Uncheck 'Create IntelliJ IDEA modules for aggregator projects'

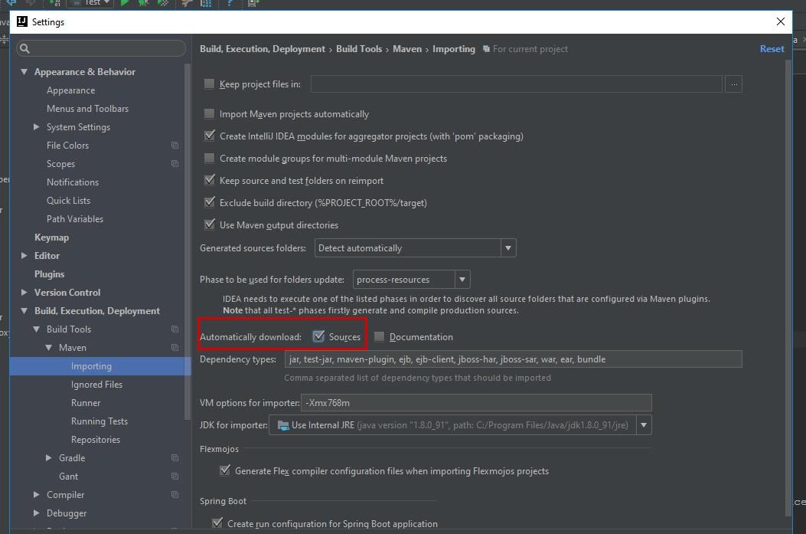point(209,136)
